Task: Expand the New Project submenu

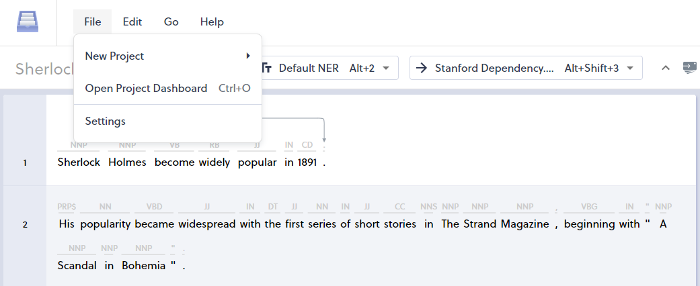Action: point(167,56)
